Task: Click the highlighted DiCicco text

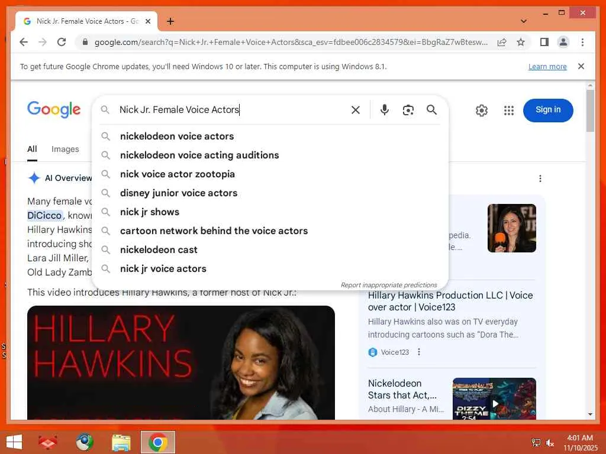Action: coord(44,215)
